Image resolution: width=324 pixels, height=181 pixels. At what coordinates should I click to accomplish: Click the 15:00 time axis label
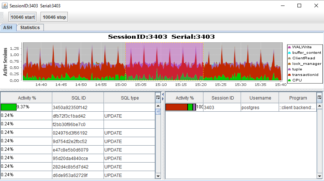pyautogui.click(x=121, y=84)
